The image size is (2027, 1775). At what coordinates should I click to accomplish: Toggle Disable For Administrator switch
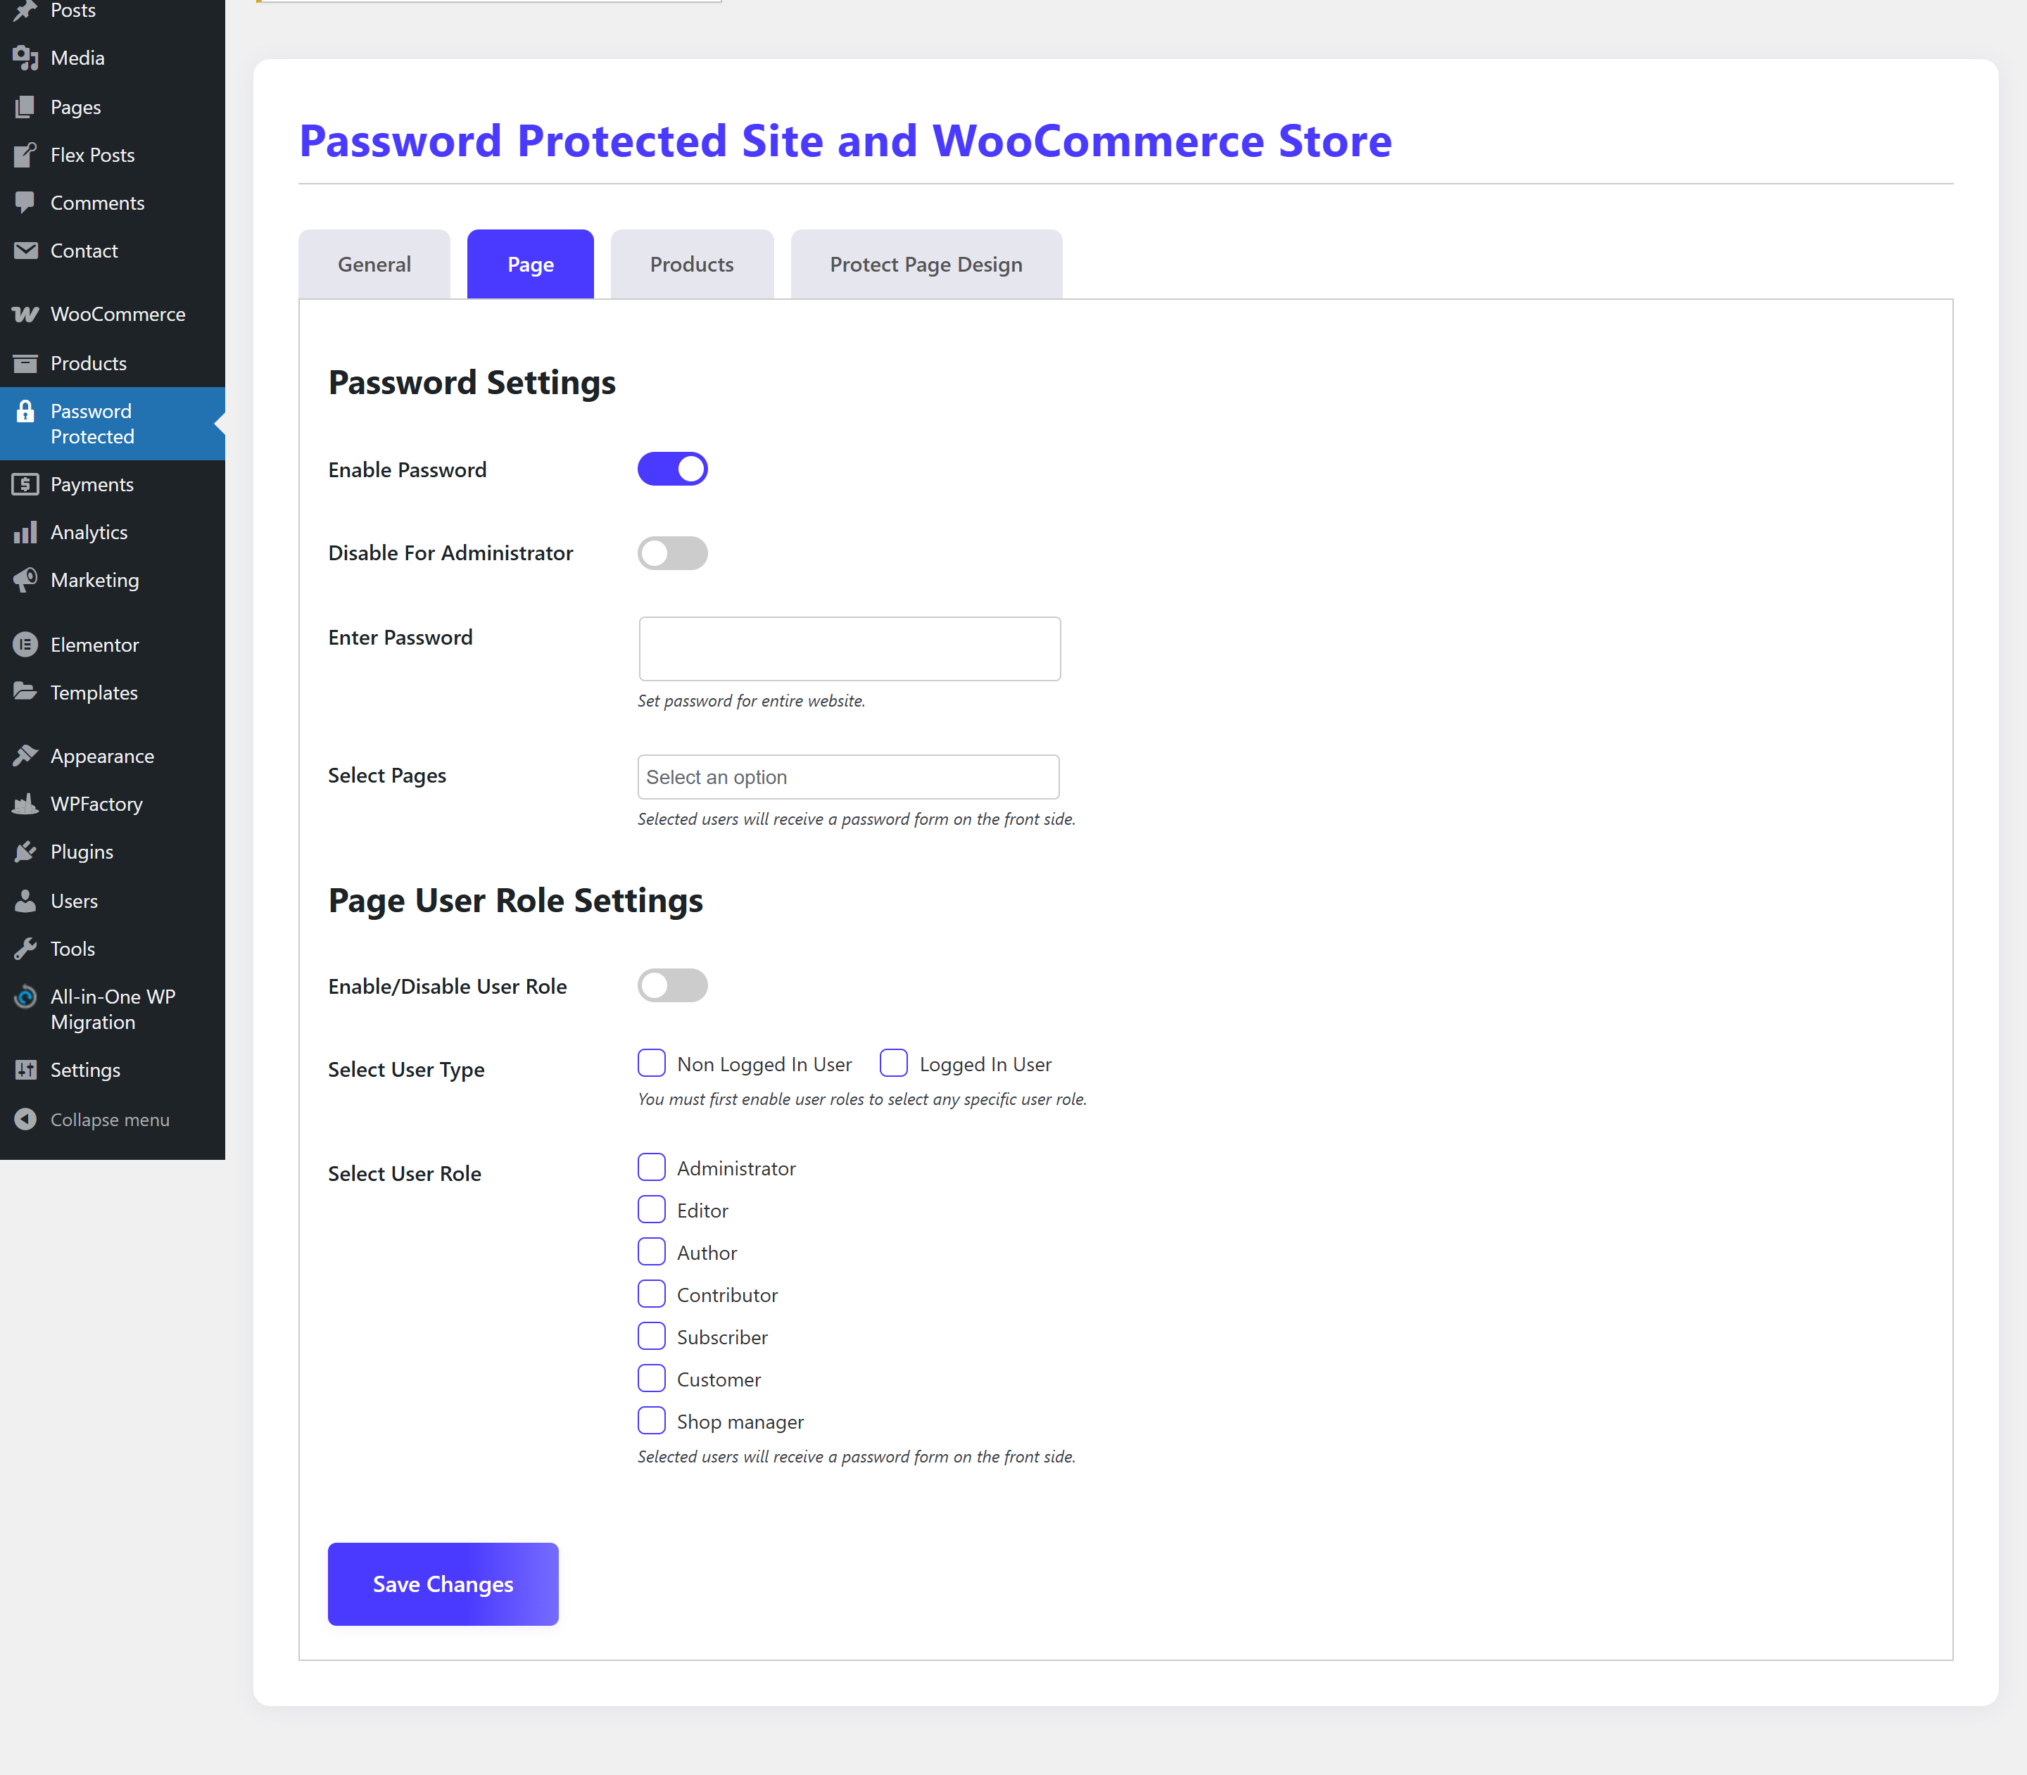pos(673,552)
